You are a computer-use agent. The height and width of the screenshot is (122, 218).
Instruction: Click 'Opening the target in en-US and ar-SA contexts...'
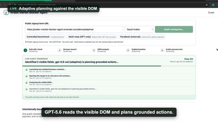50,76
